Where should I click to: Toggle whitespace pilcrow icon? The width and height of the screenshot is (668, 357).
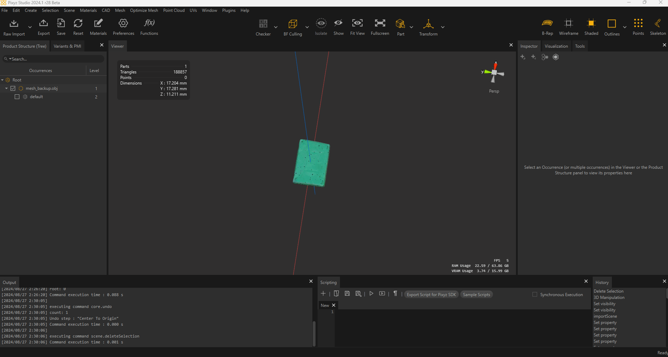coord(395,294)
